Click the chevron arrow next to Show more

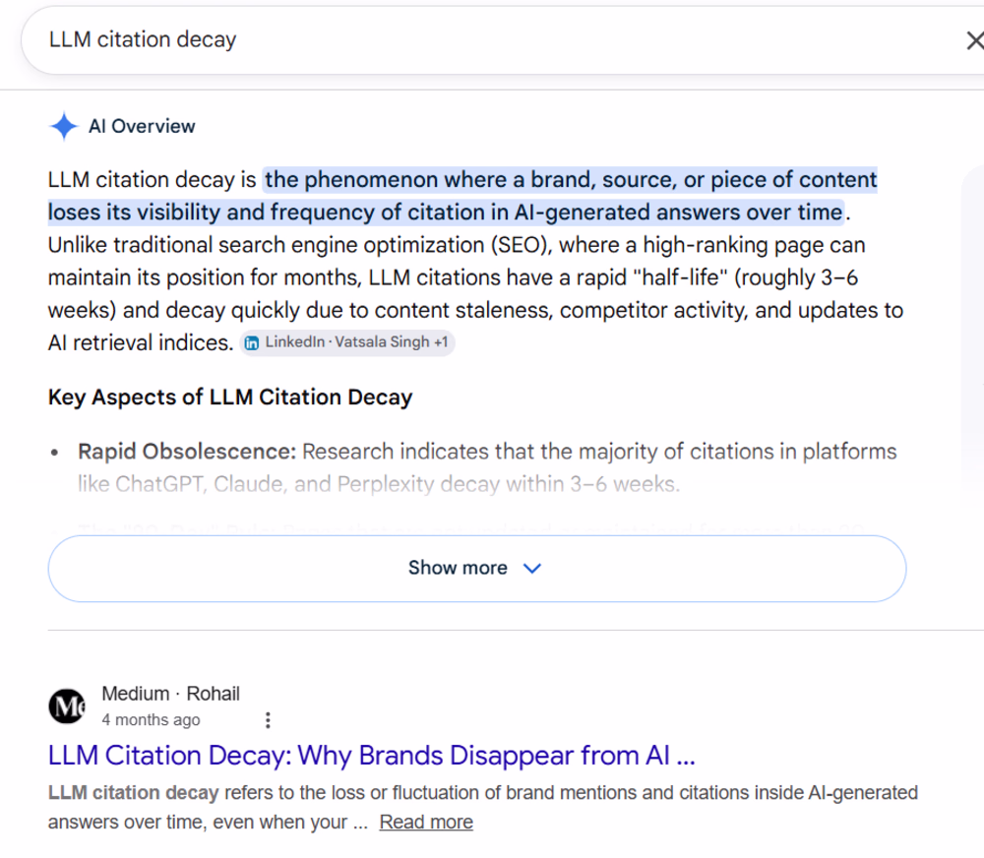[x=532, y=568]
